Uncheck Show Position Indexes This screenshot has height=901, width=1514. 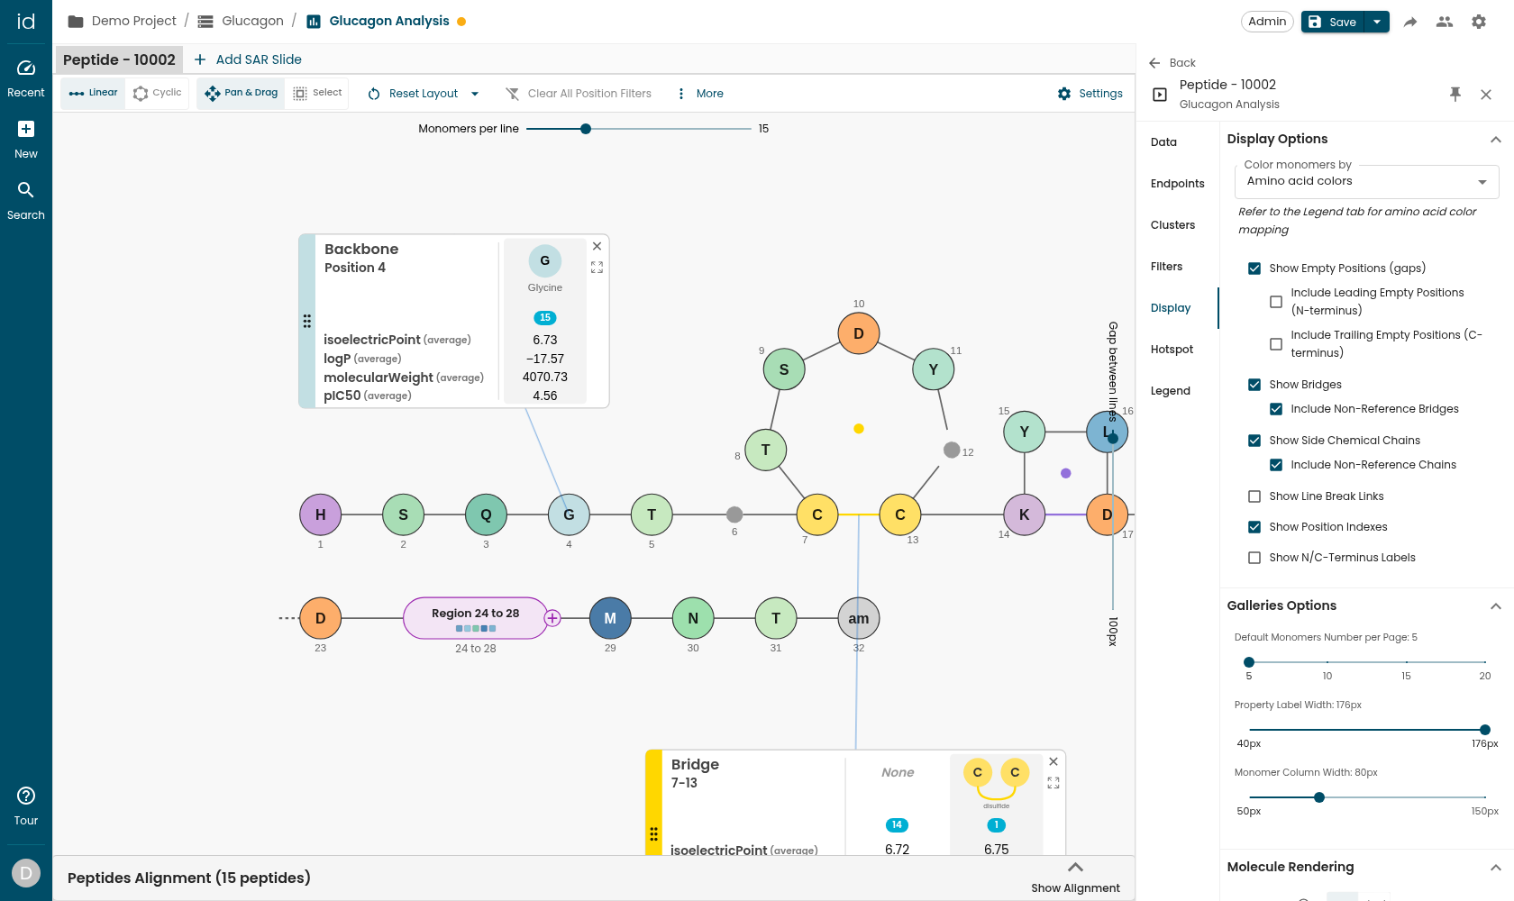click(1254, 527)
